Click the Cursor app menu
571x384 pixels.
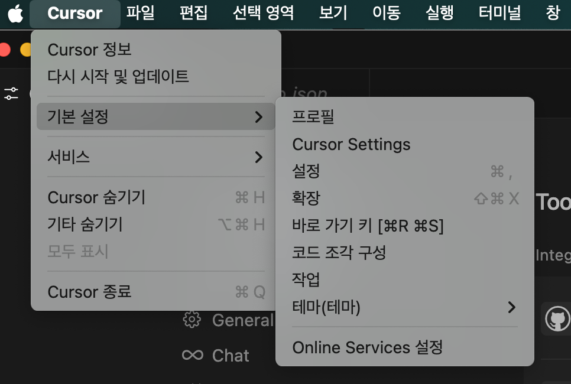[75, 14]
